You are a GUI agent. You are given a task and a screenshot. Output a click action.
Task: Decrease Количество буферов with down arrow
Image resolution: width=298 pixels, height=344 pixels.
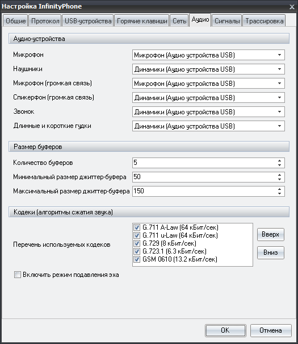click(279, 165)
